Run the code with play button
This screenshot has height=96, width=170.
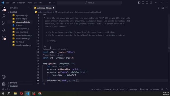(159, 8)
